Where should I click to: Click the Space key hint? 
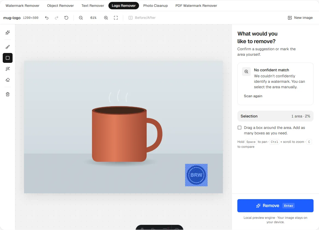tap(251, 142)
